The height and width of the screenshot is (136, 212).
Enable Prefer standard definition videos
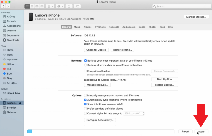[x=85, y=109]
